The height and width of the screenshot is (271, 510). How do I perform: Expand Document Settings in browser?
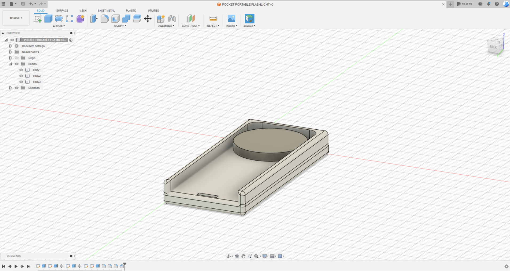[x=10, y=46]
